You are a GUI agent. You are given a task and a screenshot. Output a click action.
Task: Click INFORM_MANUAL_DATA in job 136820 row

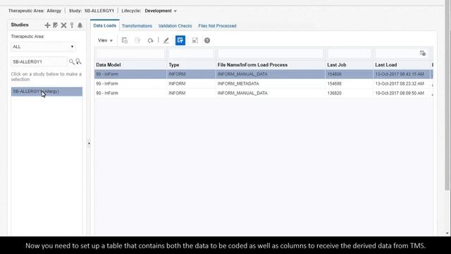pyautogui.click(x=242, y=93)
